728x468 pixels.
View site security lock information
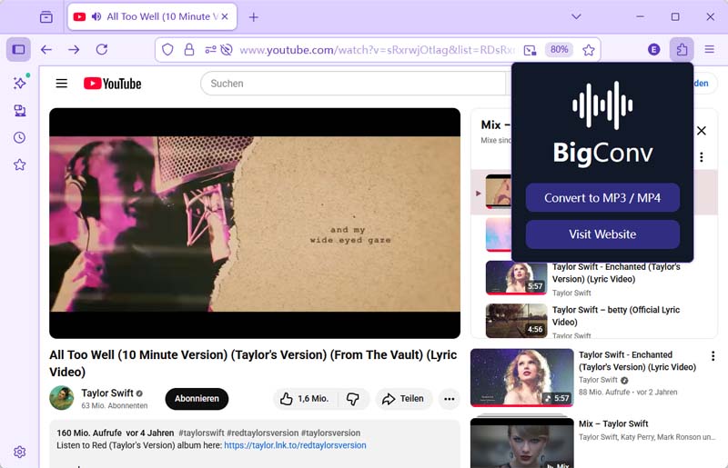point(189,50)
